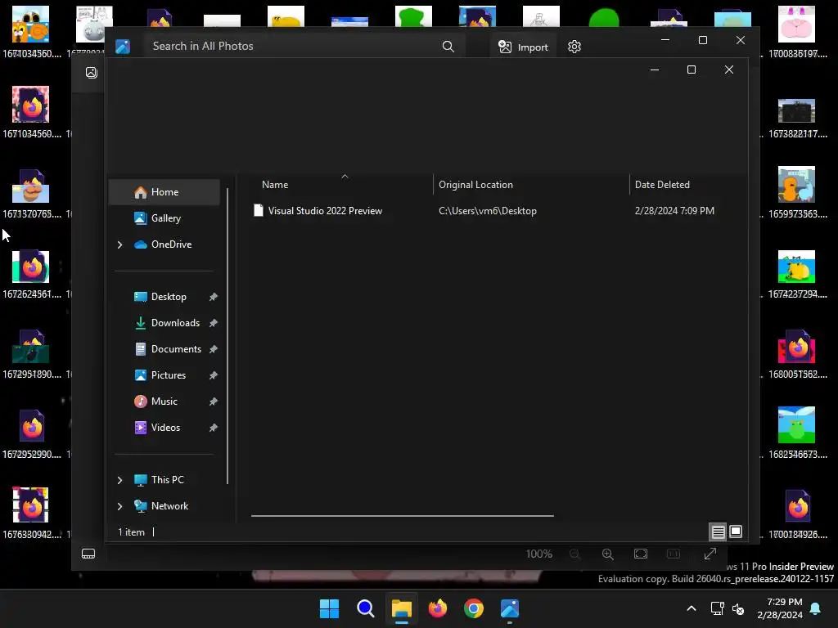Open the Desktop quick access folder
Image resolution: width=838 pixels, height=628 pixels.
coord(169,297)
